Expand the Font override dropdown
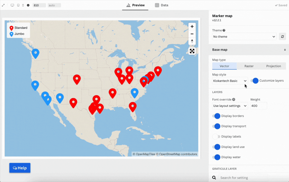 point(230,106)
